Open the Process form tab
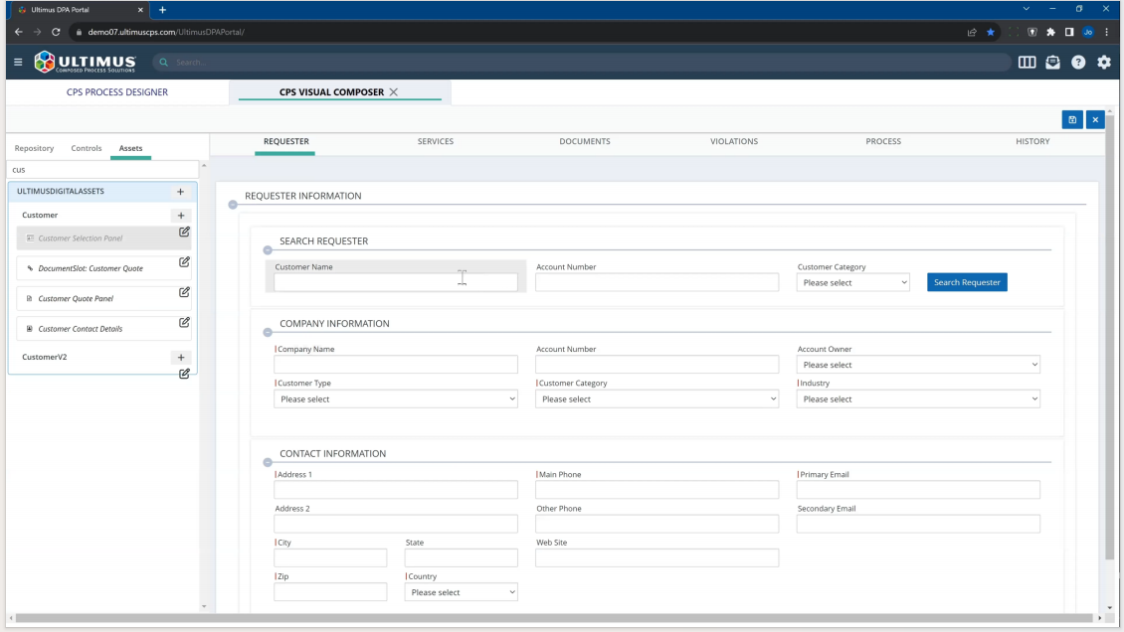Image resolution: width=1124 pixels, height=632 pixels. [883, 142]
